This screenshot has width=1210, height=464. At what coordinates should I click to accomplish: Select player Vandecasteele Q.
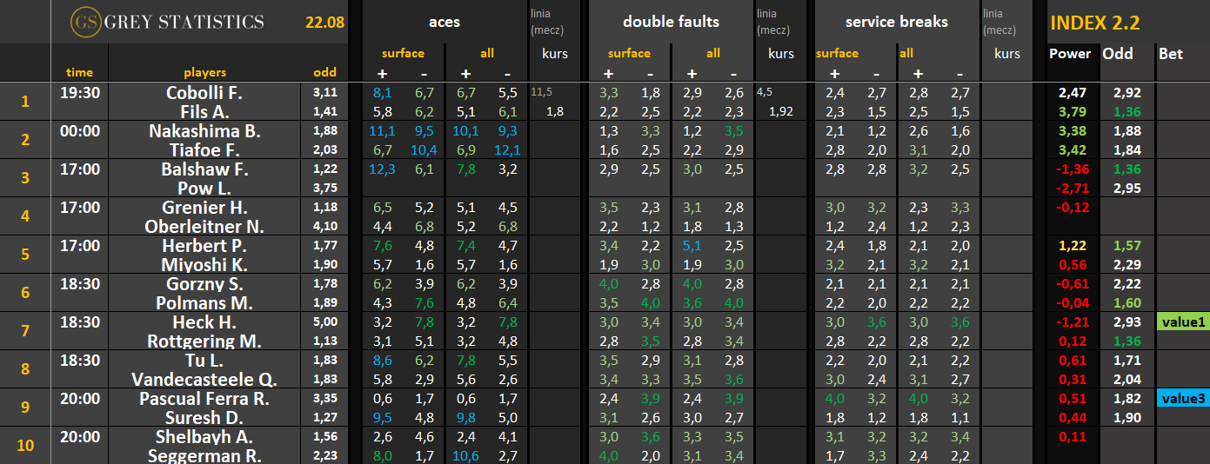coord(204,379)
